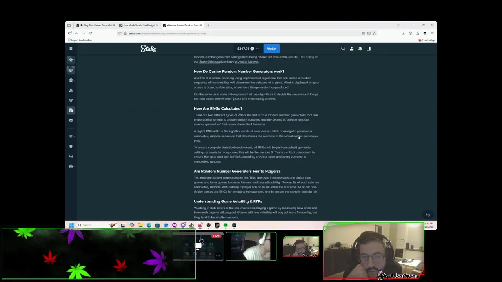Select highlighted Blog icon in sidebar
Image resolution: width=502 pixels, height=282 pixels.
click(71, 110)
